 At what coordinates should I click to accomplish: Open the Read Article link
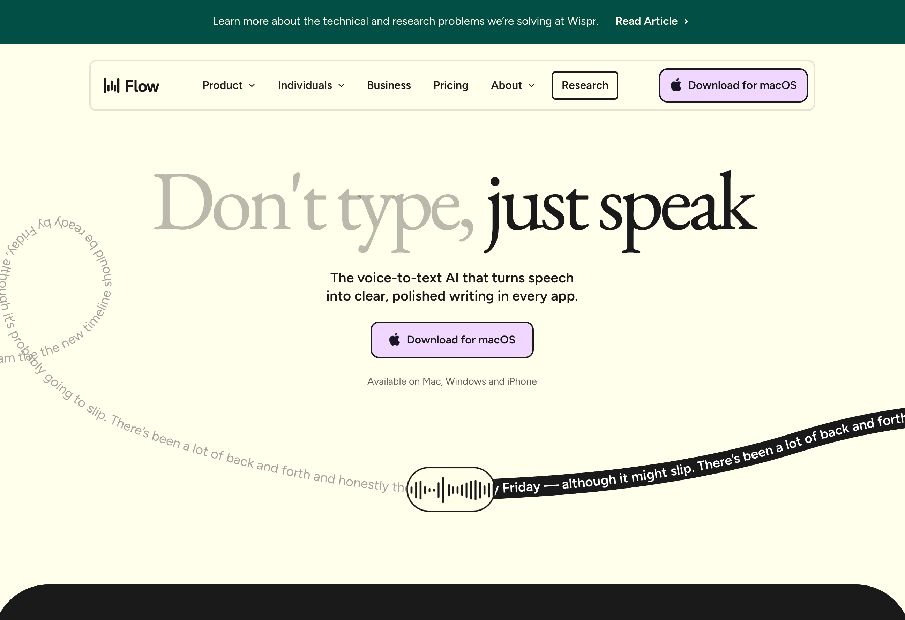point(646,21)
